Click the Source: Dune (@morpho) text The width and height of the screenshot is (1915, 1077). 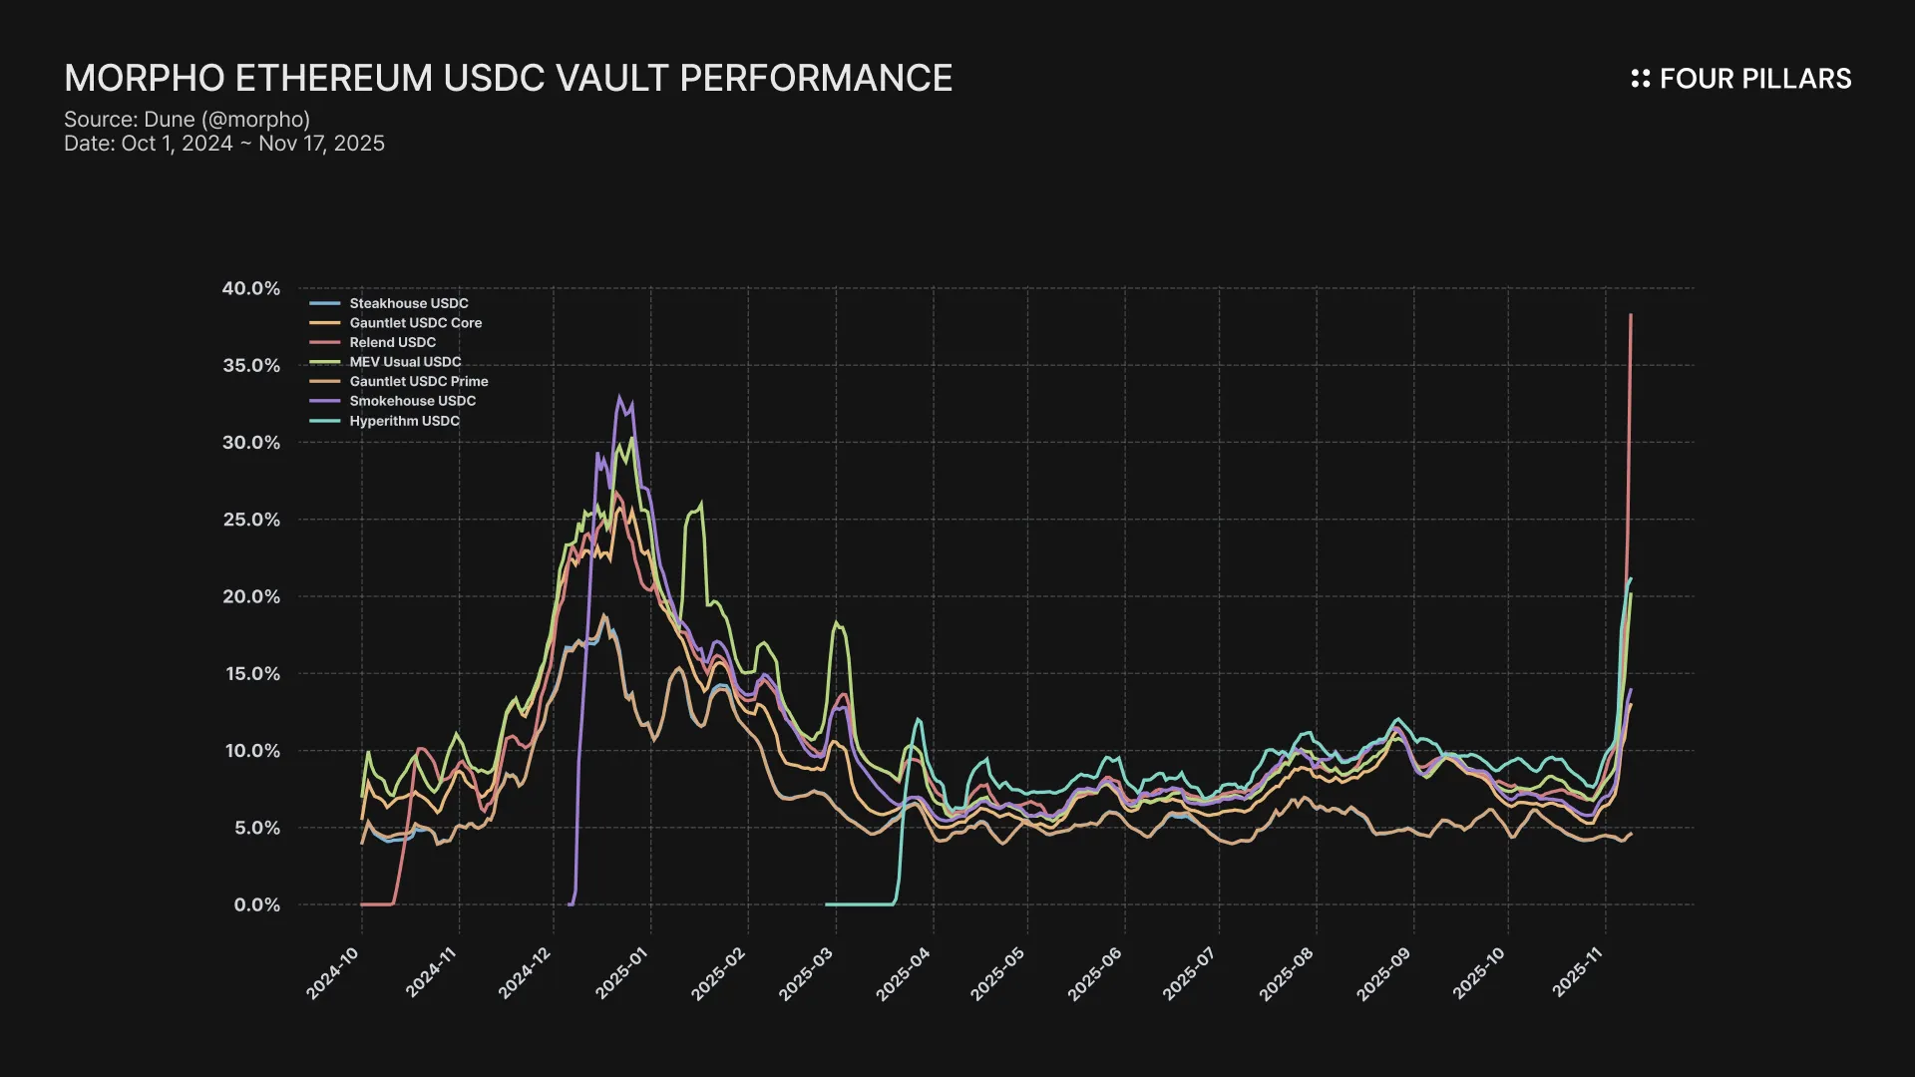[187, 120]
